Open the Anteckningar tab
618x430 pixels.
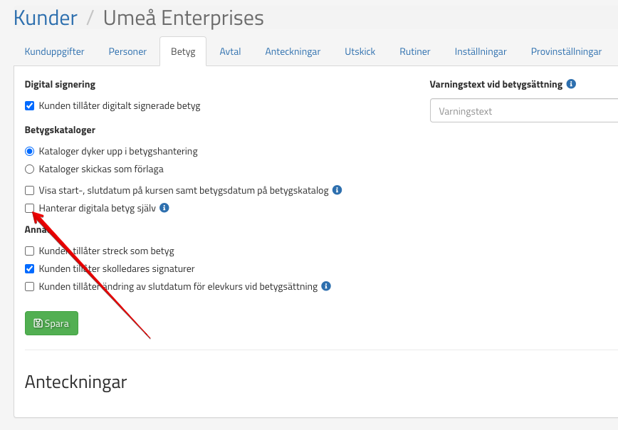tap(293, 51)
